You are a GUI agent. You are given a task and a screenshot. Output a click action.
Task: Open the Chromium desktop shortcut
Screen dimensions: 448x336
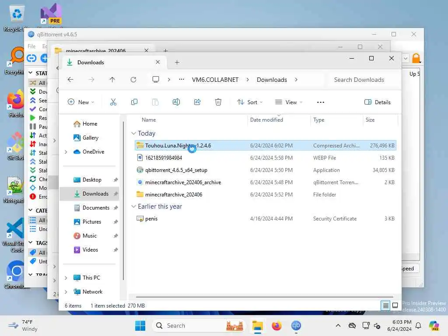click(x=16, y=275)
